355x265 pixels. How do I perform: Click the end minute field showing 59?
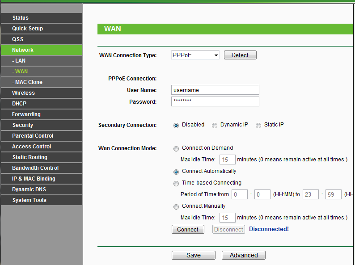[x=333, y=194]
